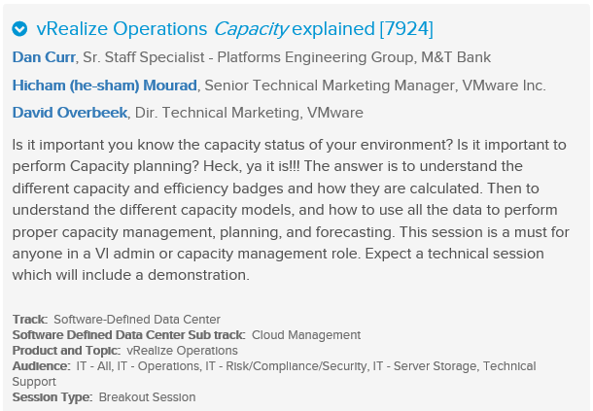Select the Cloud Management sub track value
Viewport: 593px width, 411px height.
pos(306,335)
